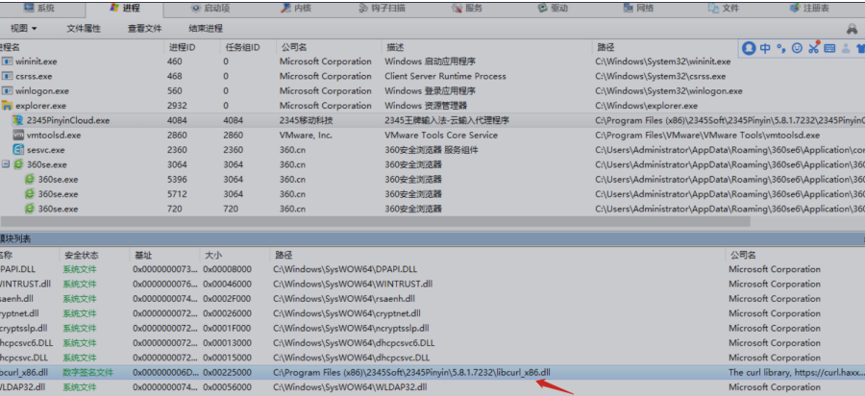Select the cryptnet.dll module path

[346, 313]
